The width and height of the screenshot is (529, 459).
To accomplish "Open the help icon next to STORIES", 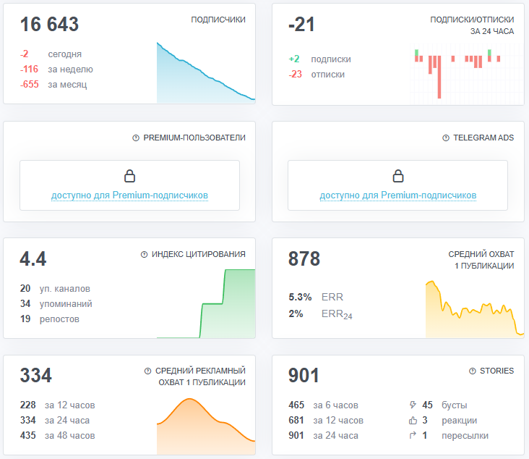I will [x=472, y=371].
